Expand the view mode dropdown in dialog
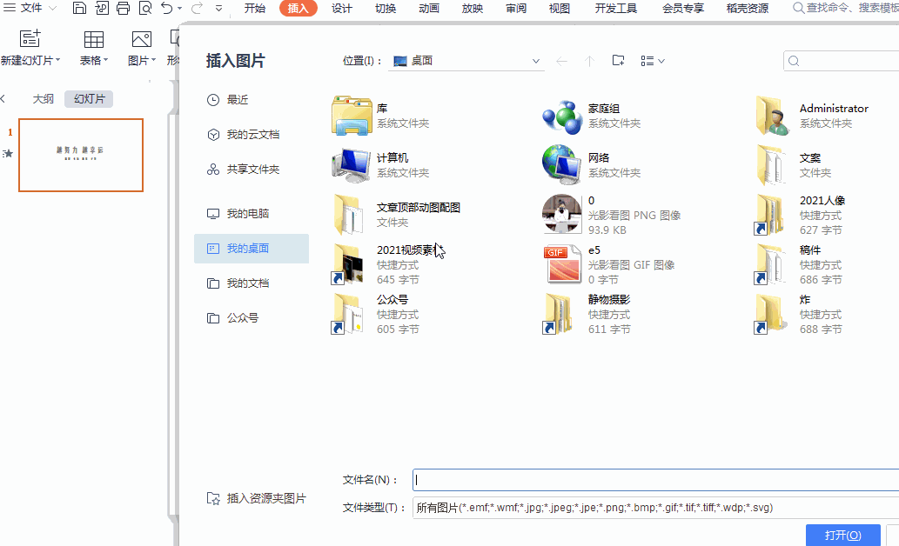 [x=653, y=61]
